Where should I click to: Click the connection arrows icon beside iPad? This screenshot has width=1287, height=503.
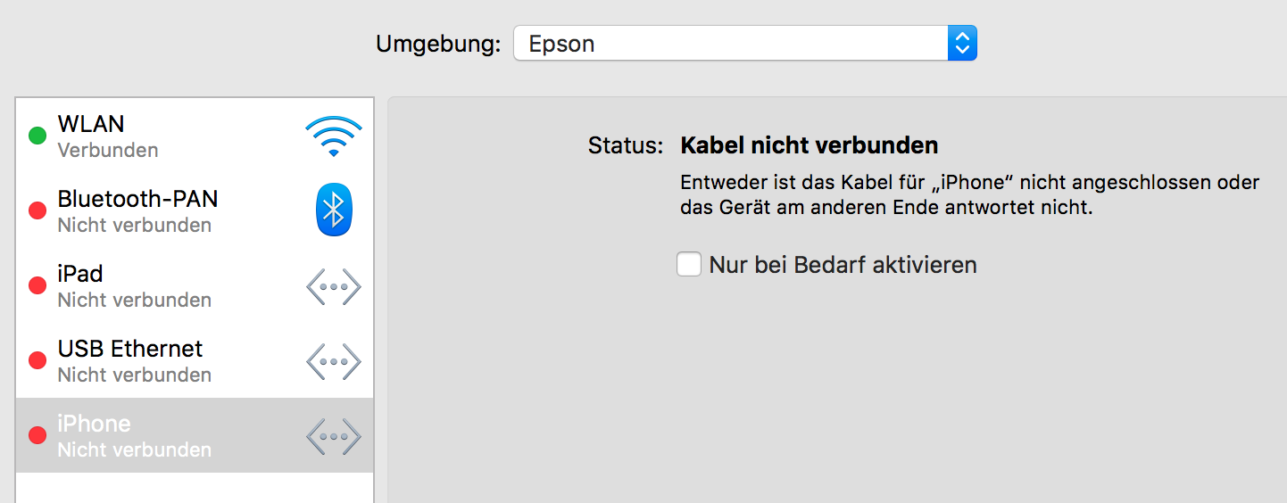333,287
